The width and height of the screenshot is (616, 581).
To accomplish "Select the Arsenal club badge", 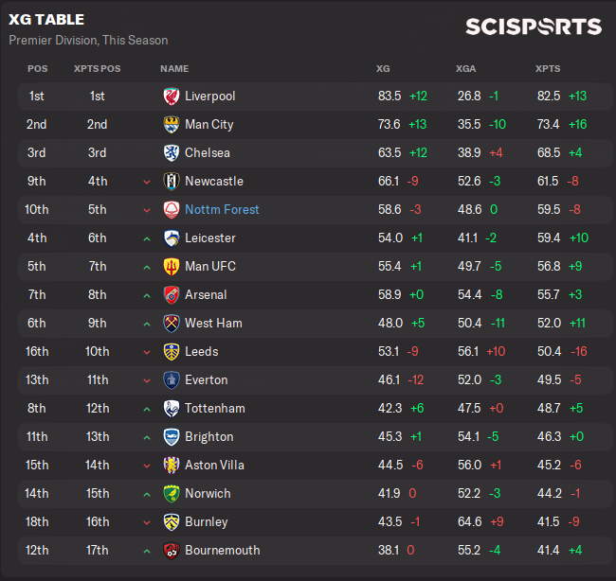I will 172,294.
